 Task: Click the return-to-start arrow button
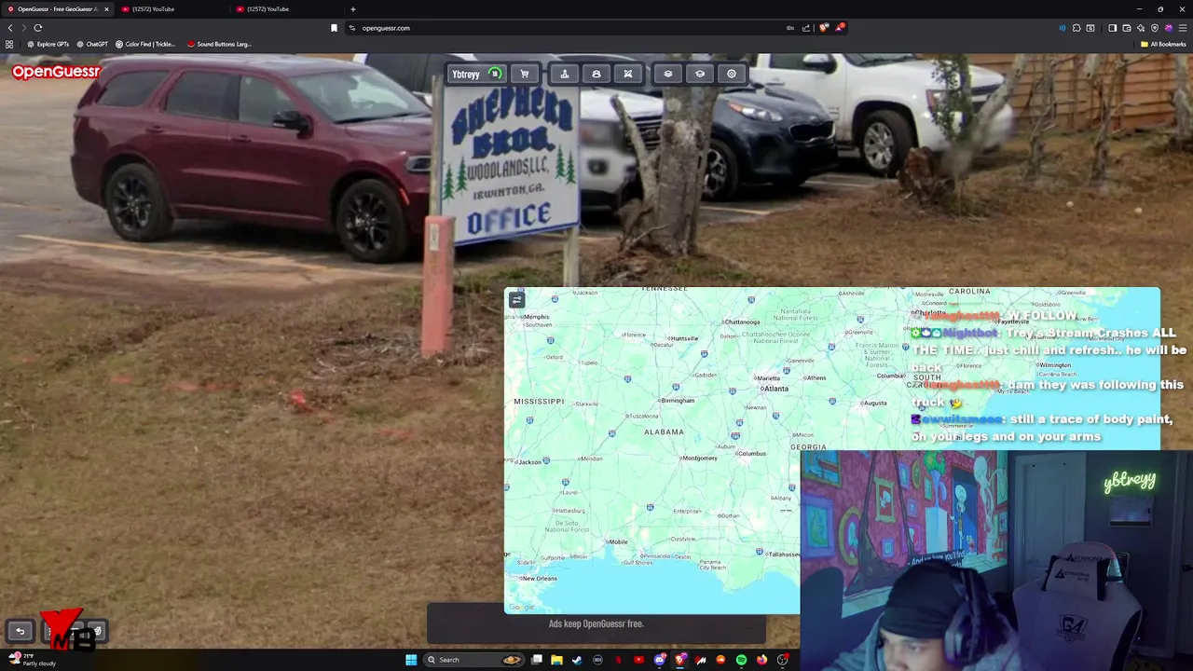[x=21, y=631]
